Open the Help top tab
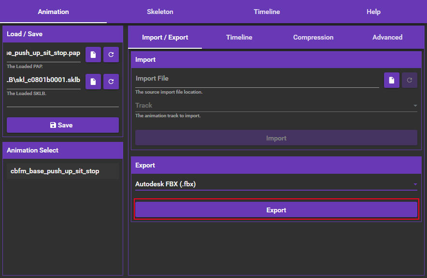427x278 pixels. [373, 12]
